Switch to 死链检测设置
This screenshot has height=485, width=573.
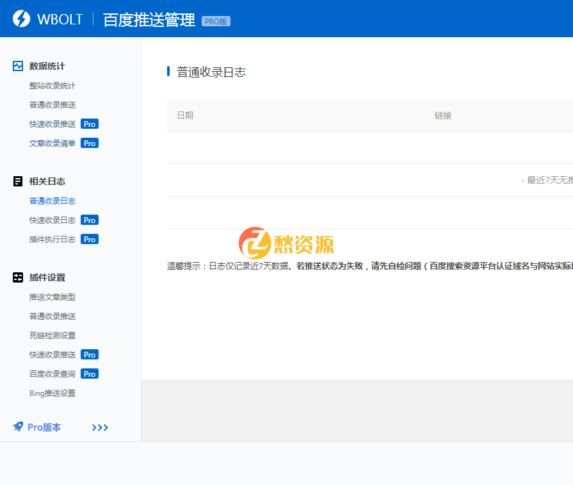pyautogui.click(x=52, y=335)
